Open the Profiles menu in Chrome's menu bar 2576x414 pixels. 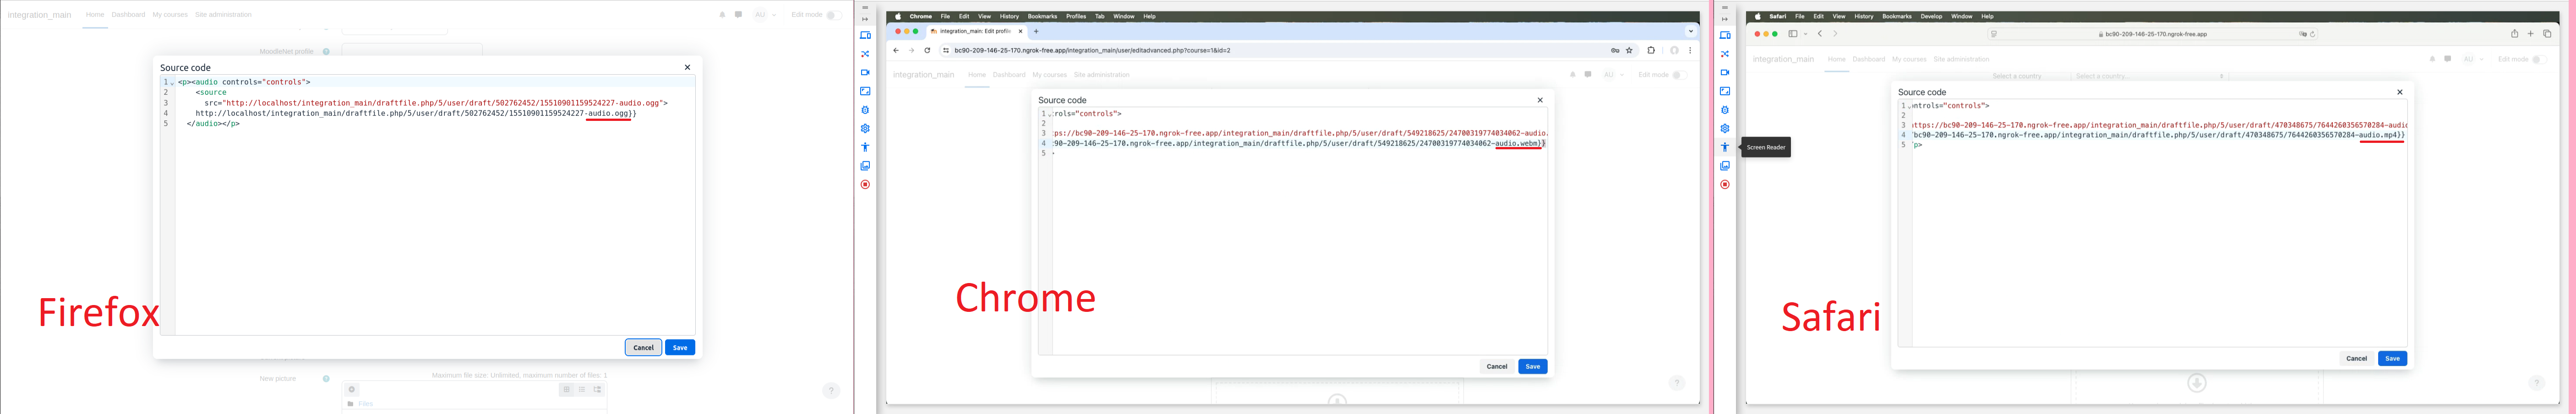pos(1076,16)
